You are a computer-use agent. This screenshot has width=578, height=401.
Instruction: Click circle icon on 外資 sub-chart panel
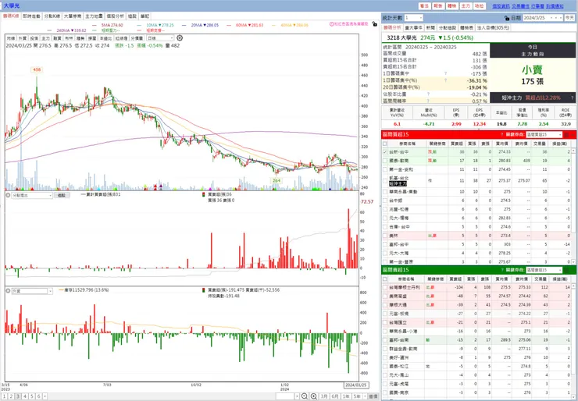[8, 291]
